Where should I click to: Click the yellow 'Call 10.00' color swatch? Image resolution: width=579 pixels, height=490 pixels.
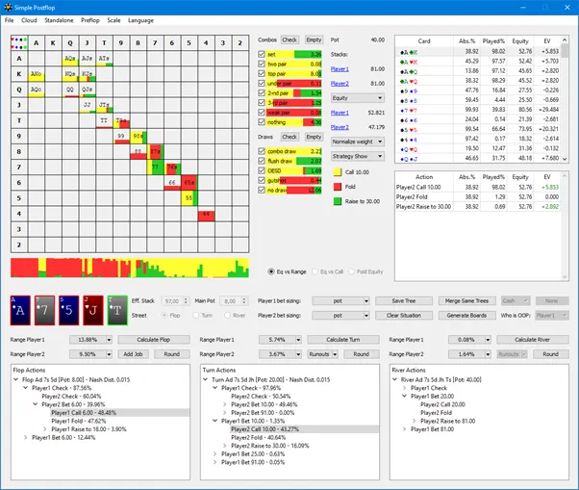338,171
